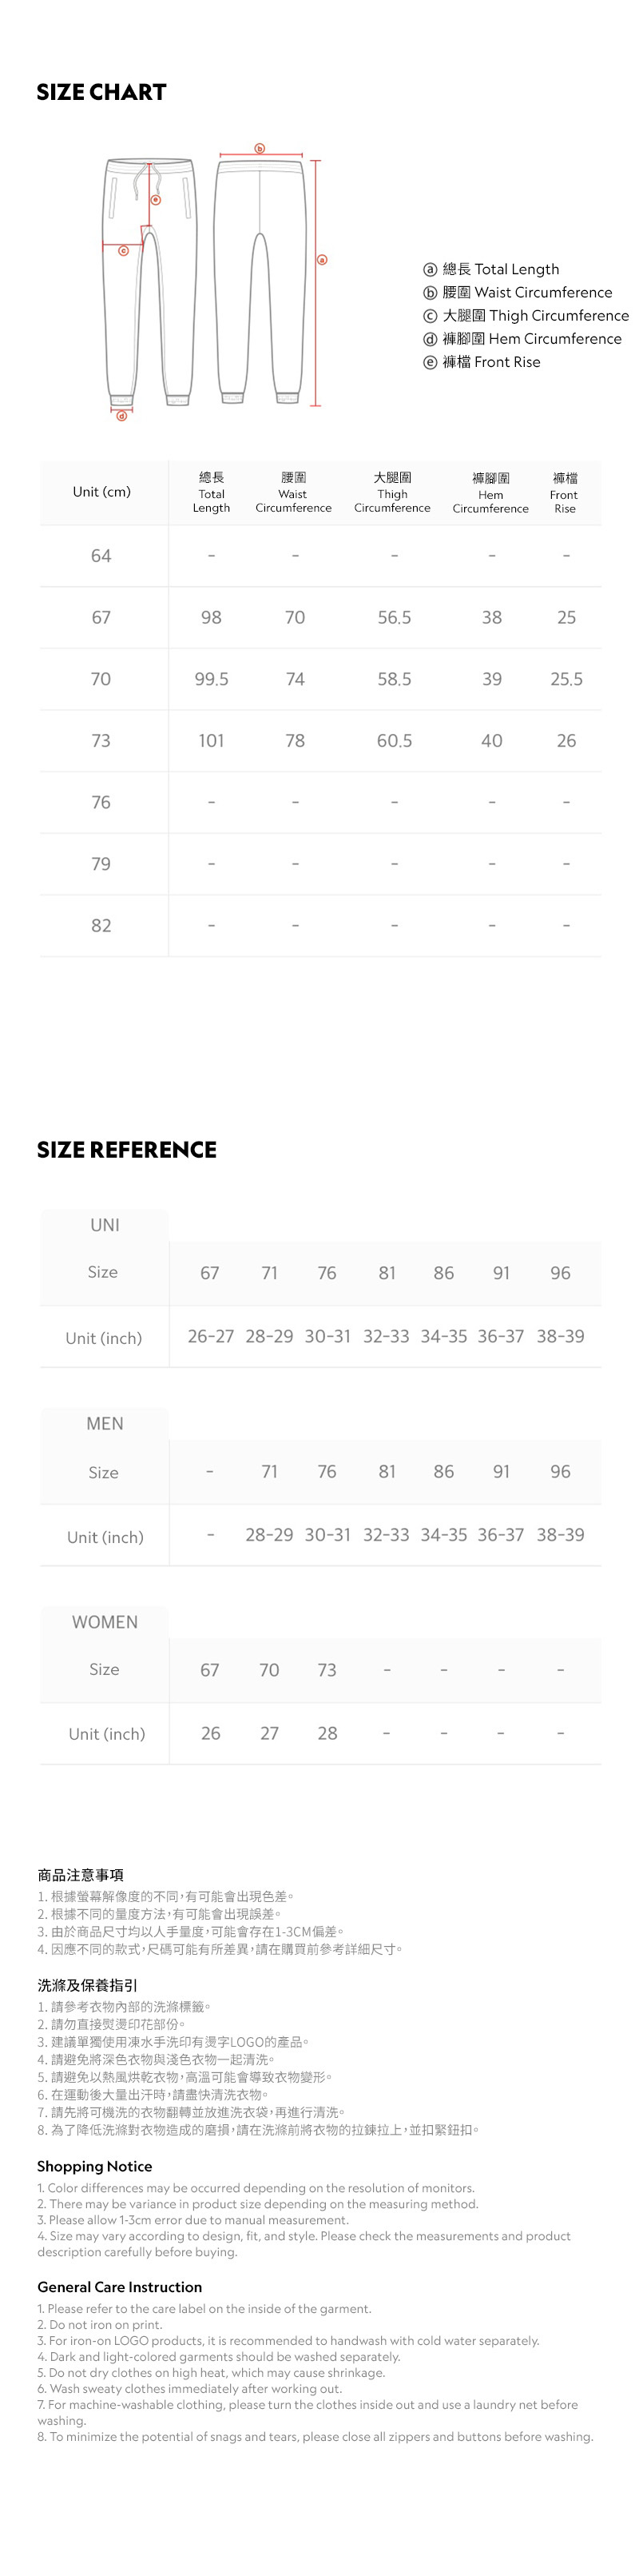The image size is (639, 2576).
Task: Click the SIZE REFERENCE heading
Action: click(x=127, y=1150)
